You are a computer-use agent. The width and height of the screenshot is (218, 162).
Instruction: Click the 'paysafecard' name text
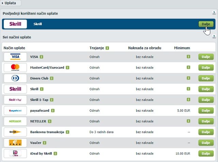pyautogui.click(x=40, y=111)
